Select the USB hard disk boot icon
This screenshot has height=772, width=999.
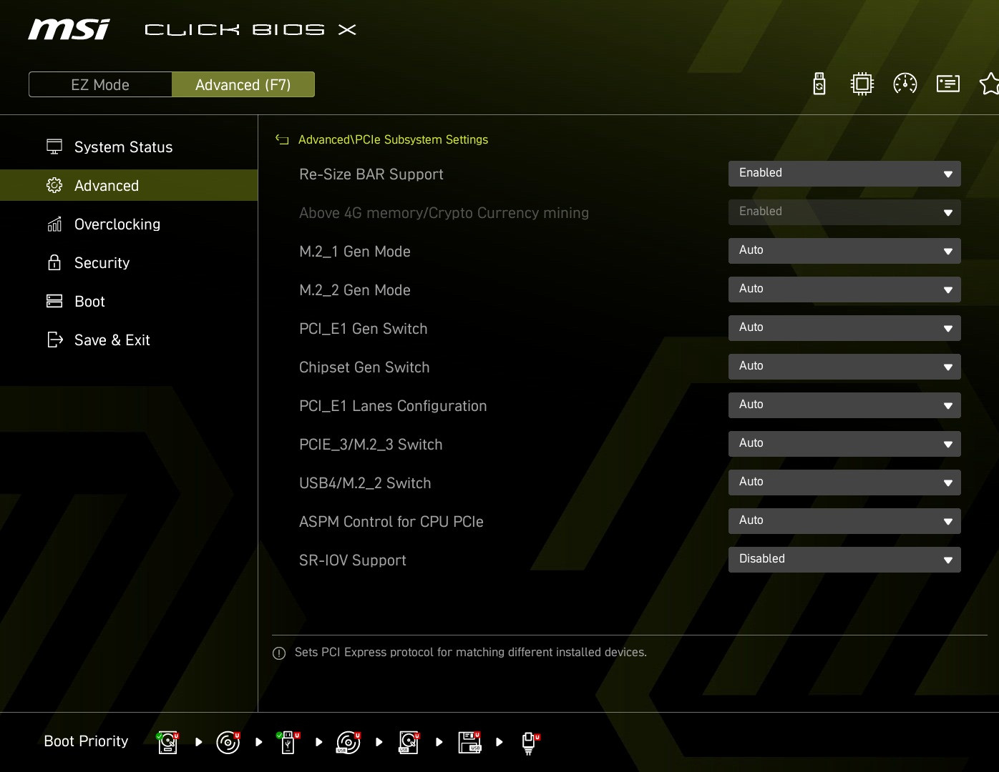tap(409, 742)
